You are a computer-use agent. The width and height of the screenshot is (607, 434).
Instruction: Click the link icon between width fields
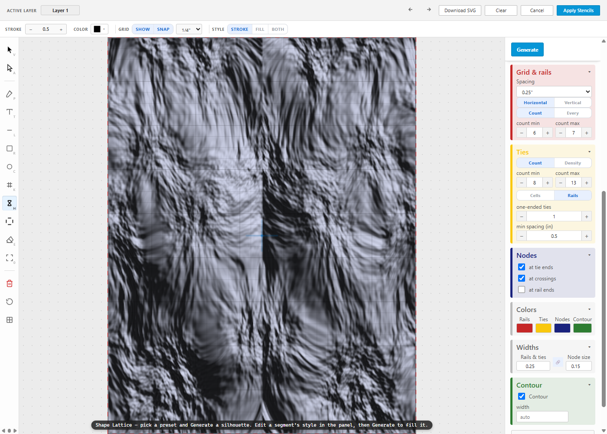coord(558,362)
